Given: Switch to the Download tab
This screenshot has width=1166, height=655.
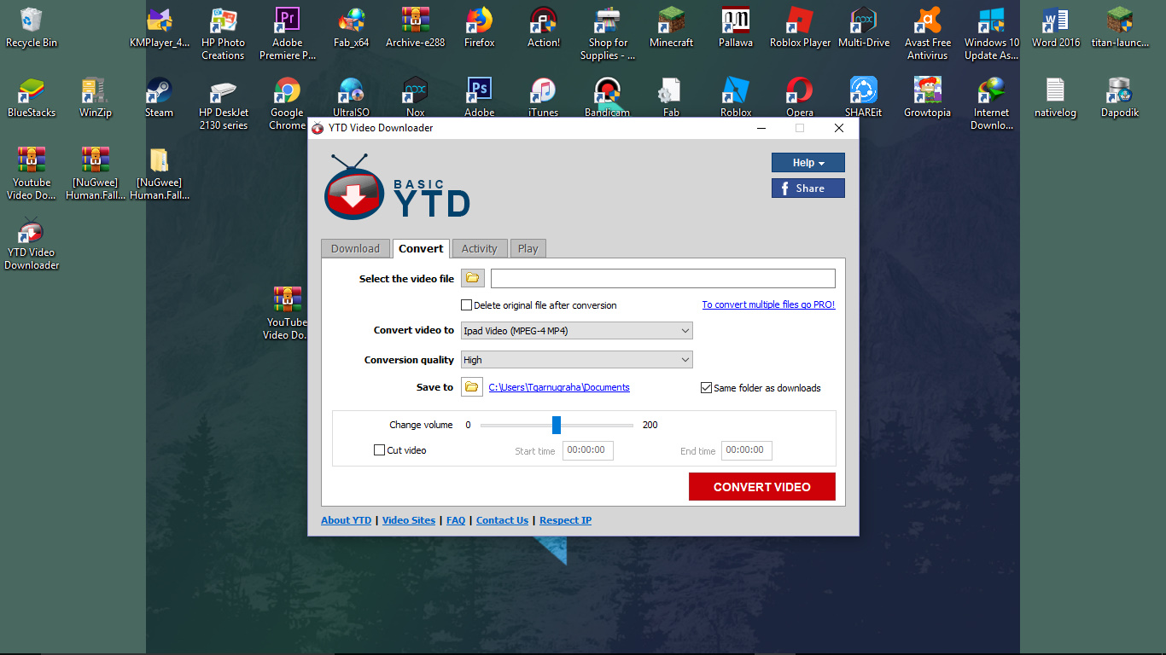Looking at the screenshot, I should pos(355,248).
